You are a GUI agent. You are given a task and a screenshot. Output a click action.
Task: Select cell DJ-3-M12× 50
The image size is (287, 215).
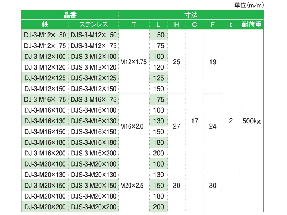click(x=45, y=35)
